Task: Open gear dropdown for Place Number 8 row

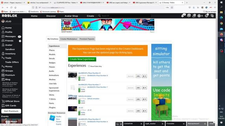Action: 144,76
